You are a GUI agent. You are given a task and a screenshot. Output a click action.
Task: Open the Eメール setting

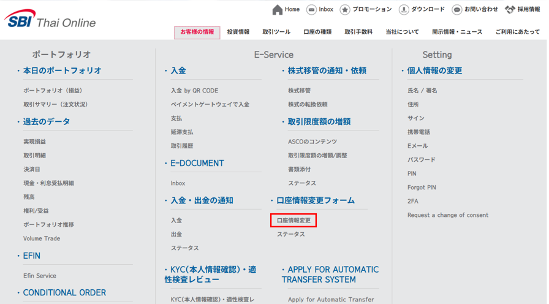click(x=417, y=146)
